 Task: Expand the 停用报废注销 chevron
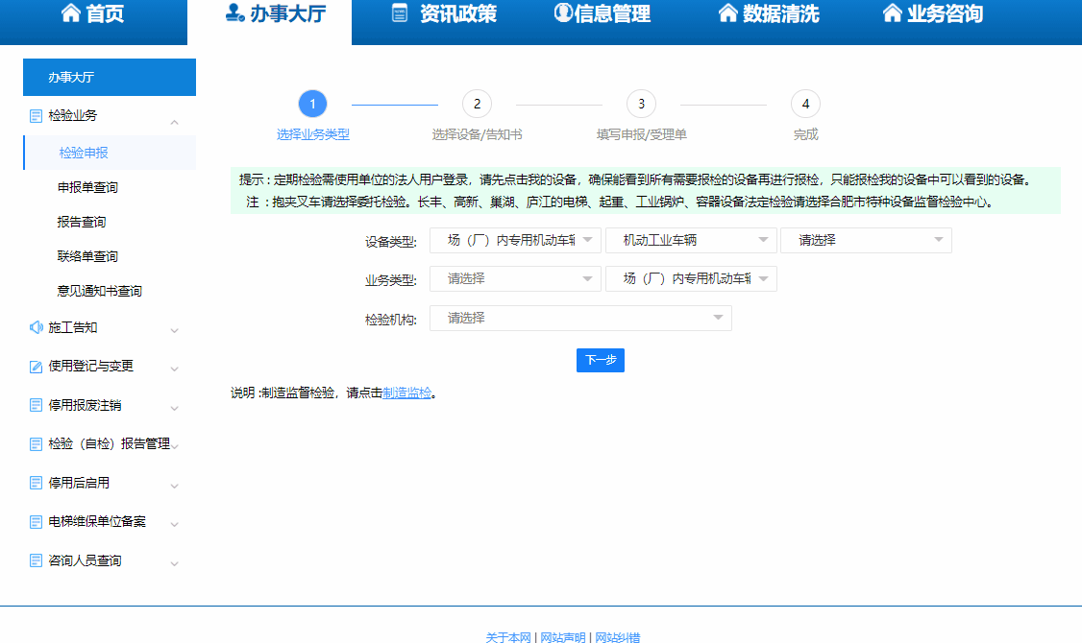pos(175,409)
